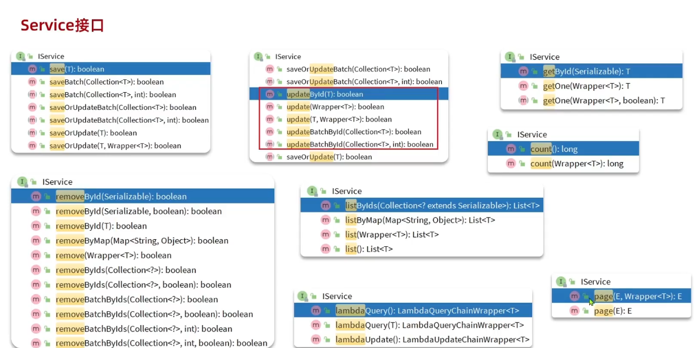Pick removeByMap(Map<String, Object>) method
This screenshot has height=348, width=696.
(x=142, y=240)
